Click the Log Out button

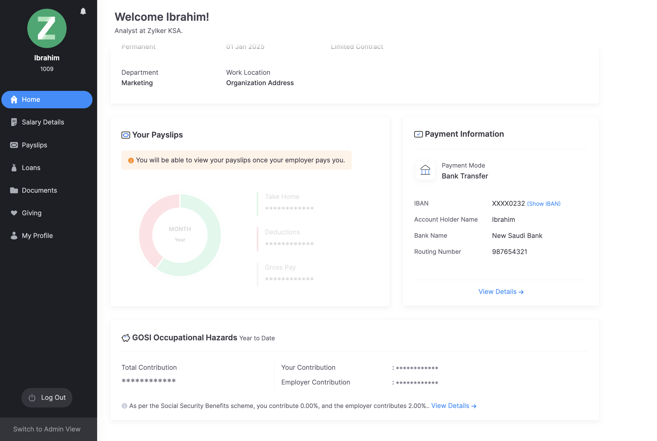47,397
